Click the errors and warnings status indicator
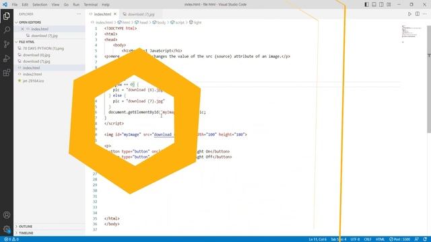This screenshot has width=431, height=242. [11, 239]
